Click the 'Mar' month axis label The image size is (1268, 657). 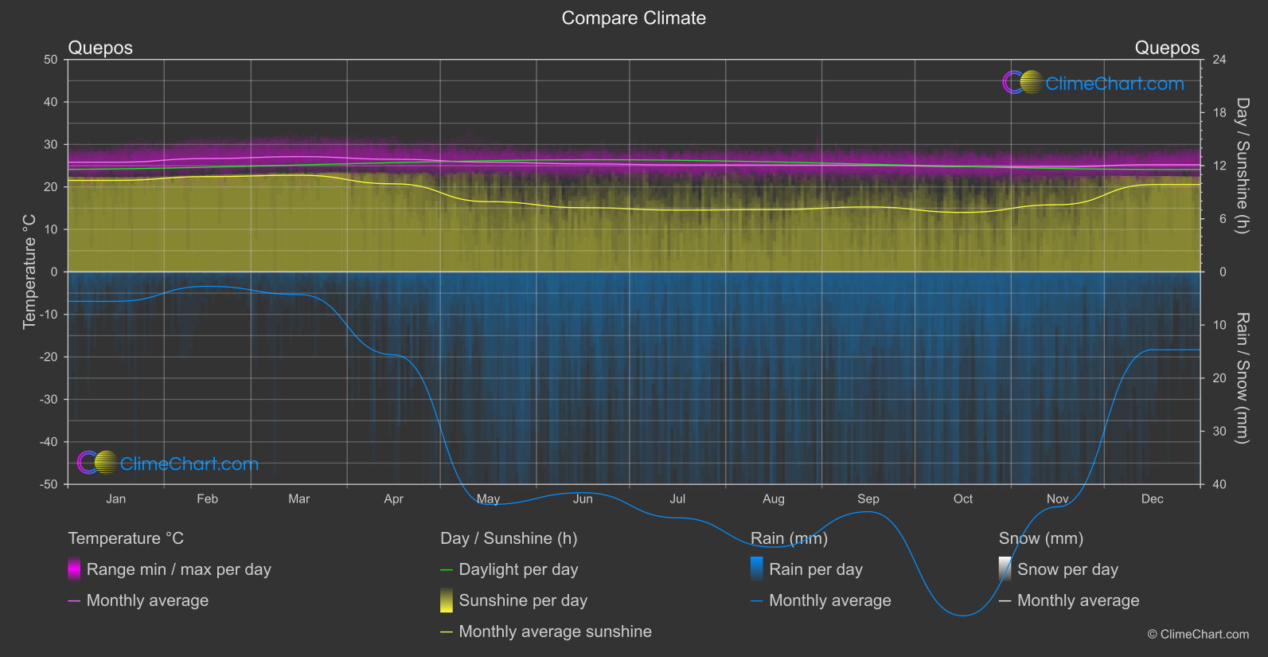point(298,499)
